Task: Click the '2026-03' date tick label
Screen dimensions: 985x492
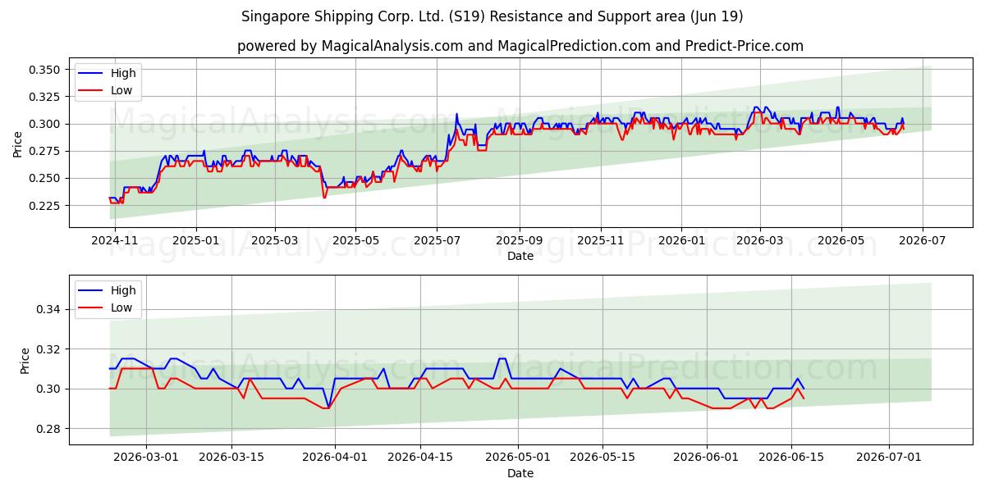Action: (x=759, y=240)
